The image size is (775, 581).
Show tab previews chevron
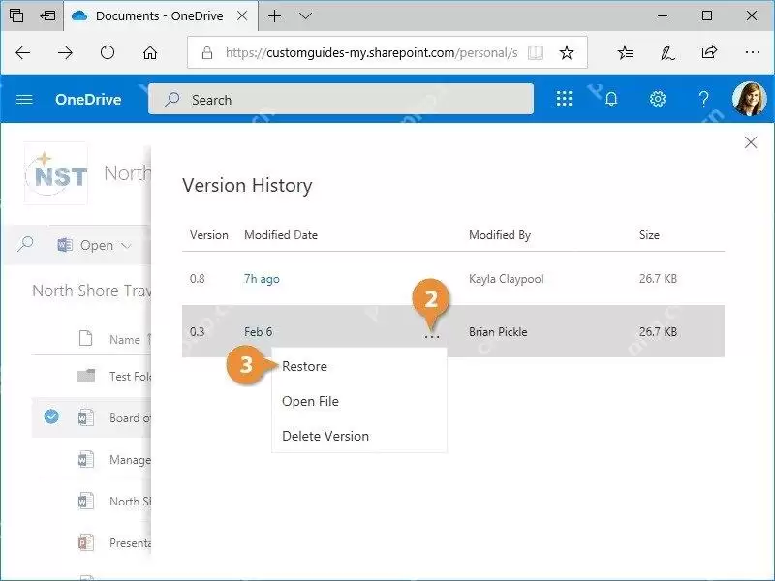pos(306,16)
